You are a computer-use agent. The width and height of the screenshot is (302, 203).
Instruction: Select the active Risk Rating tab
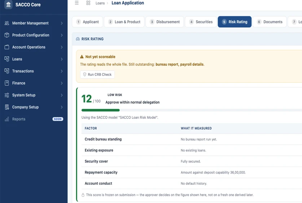235,22
